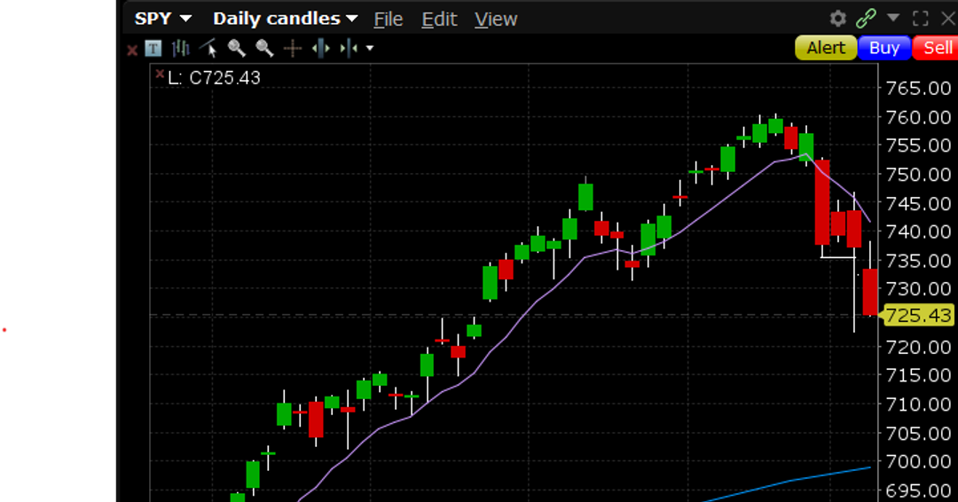The height and width of the screenshot is (502, 958).
Task: Click the yellow 725.43 current price tag
Action: (918, 315)
